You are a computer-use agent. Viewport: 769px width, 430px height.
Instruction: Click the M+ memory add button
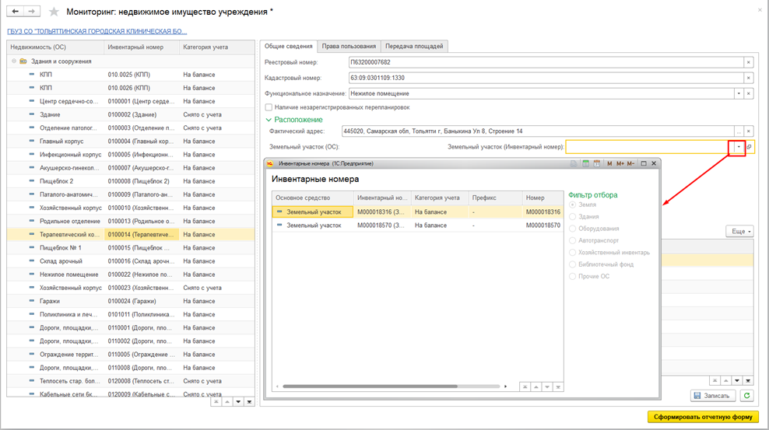click(620, 163)
